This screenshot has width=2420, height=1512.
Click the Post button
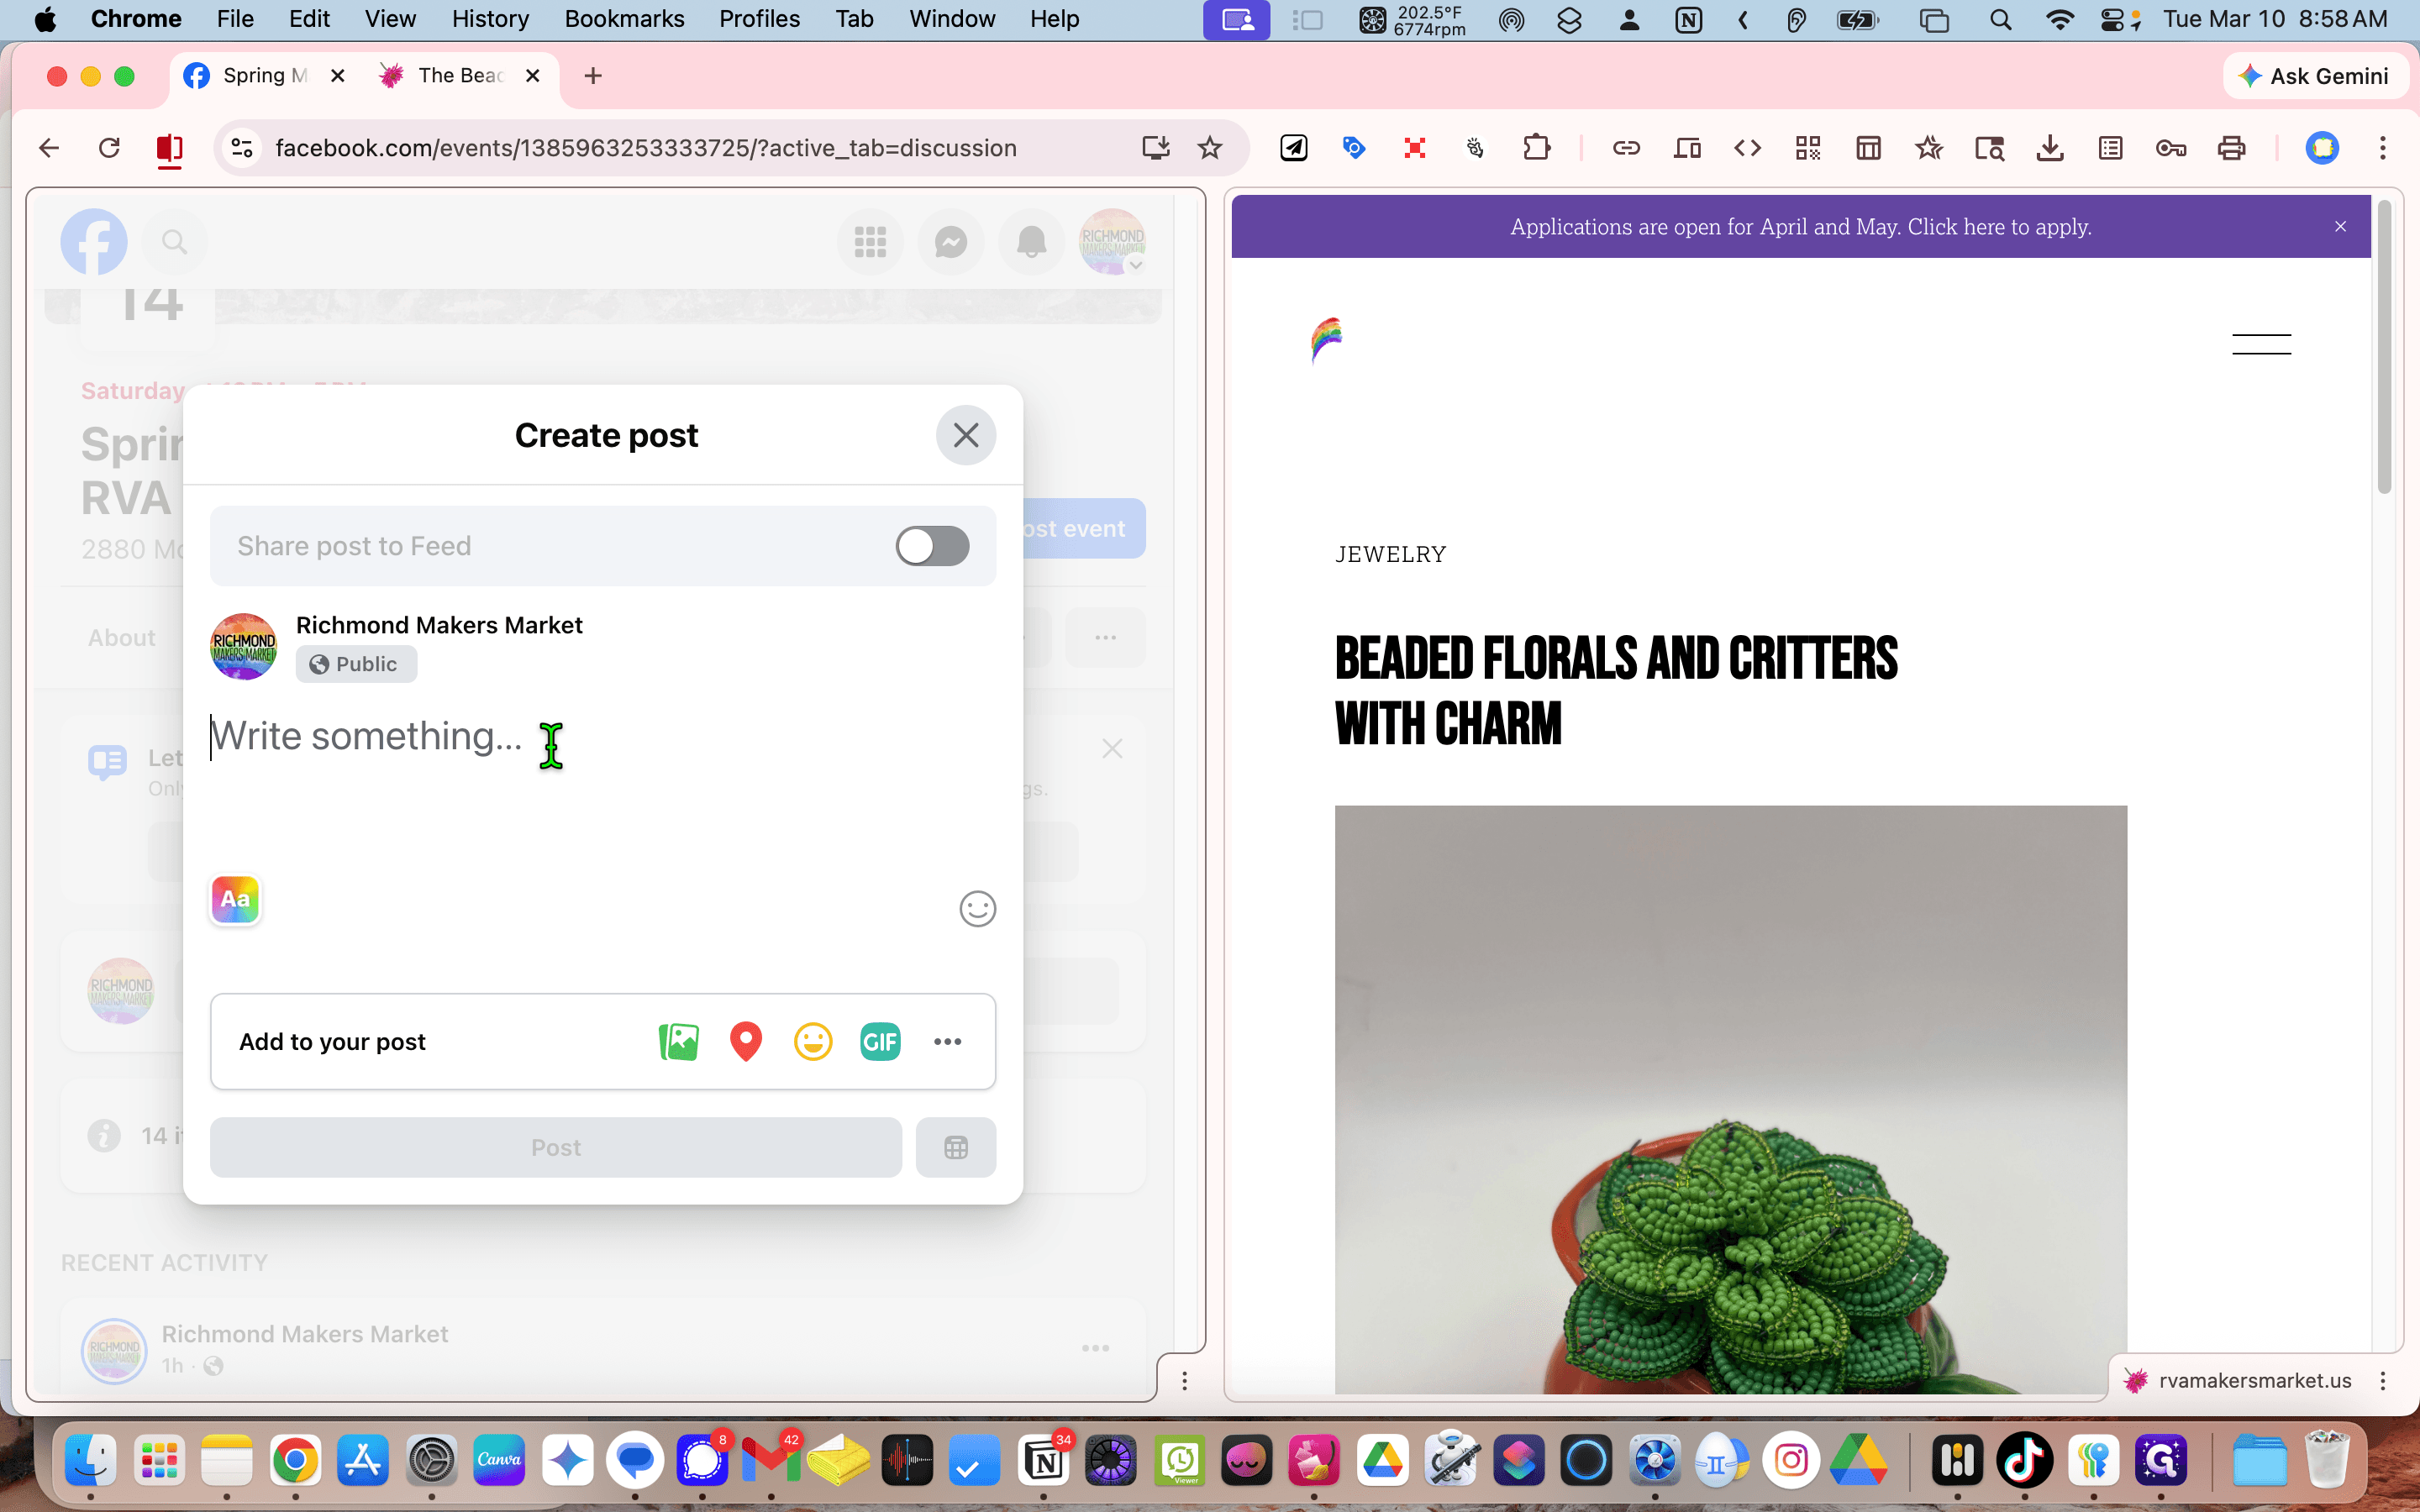pos(556,1147)
